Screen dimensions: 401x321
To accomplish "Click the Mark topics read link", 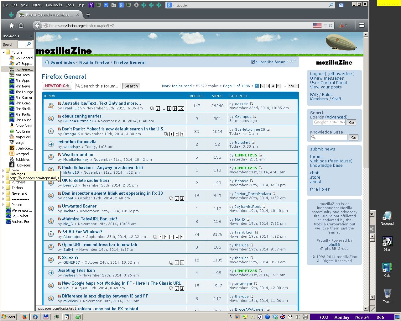I will [177, 86].
